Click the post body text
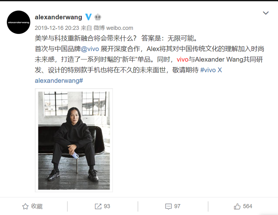278x215 pixels. point(150,59)
